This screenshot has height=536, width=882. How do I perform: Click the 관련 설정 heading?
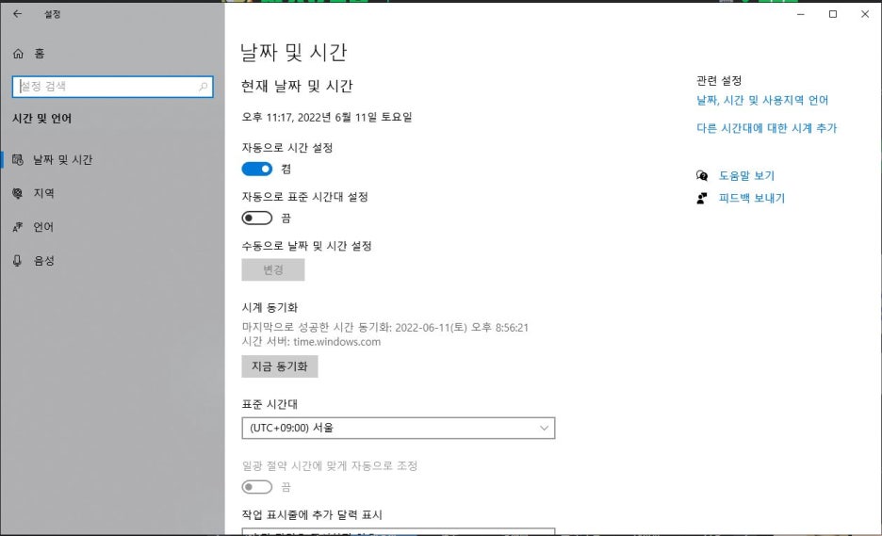[x=719, y=80]
